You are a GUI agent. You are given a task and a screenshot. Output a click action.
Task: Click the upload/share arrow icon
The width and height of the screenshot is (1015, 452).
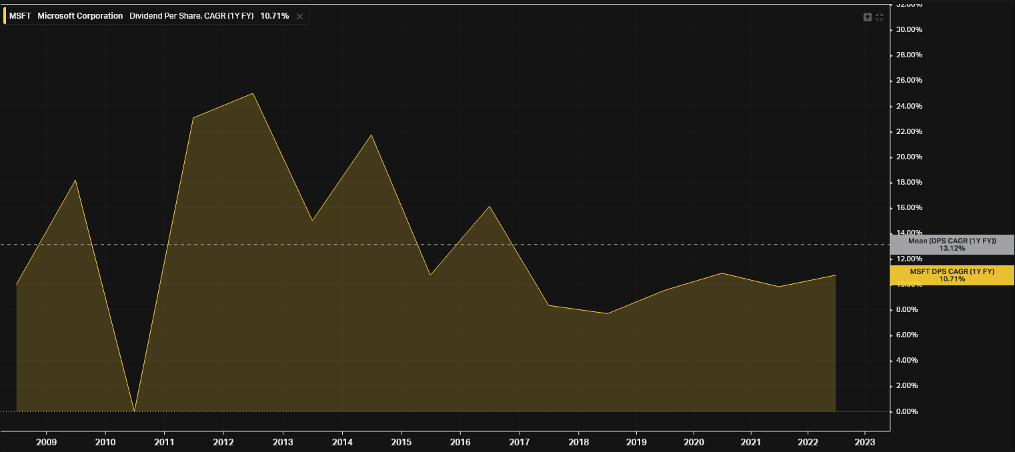[867, 17]
